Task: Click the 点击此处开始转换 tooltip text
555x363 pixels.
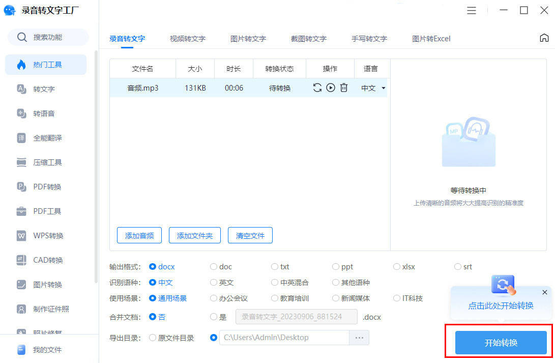Action: point(501,305)
